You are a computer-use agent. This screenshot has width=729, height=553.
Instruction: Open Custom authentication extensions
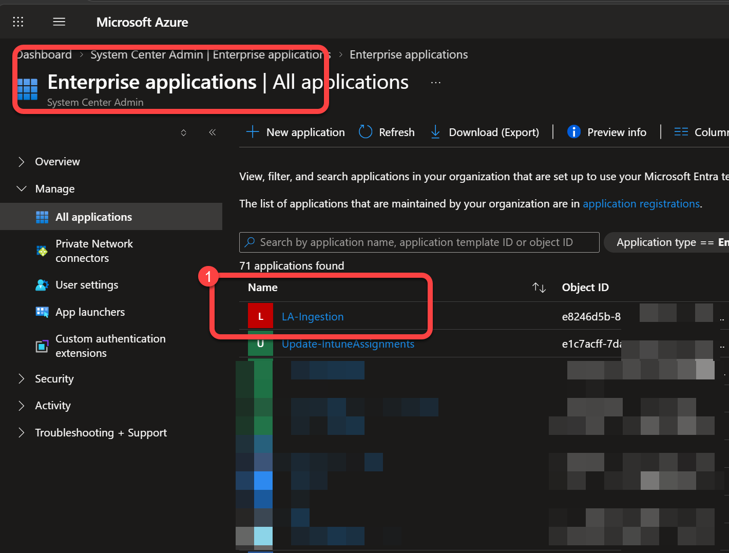(110, 346)
